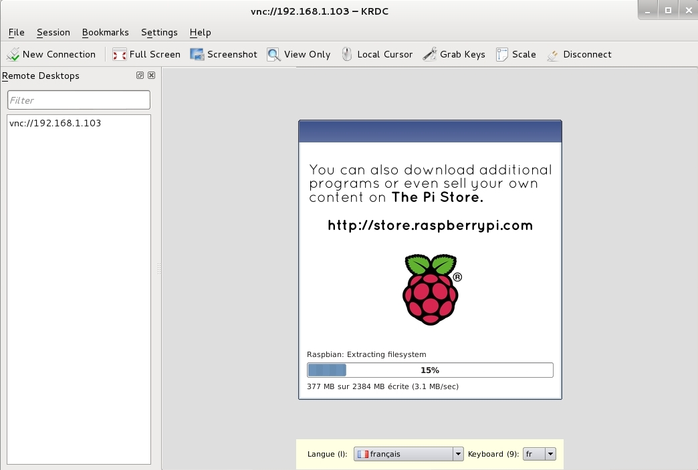The height and width of the screenshot is (470, 698).
Task: Click the http://store.raspberrypi.com address
Action: [430, 226]
